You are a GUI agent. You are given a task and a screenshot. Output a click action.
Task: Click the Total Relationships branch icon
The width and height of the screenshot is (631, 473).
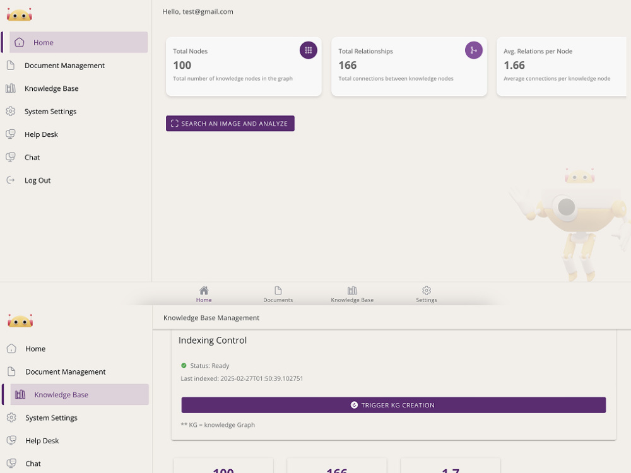[474, 50]
